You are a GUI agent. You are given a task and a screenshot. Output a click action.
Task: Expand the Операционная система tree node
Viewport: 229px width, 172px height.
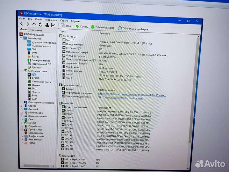[22, 103]
